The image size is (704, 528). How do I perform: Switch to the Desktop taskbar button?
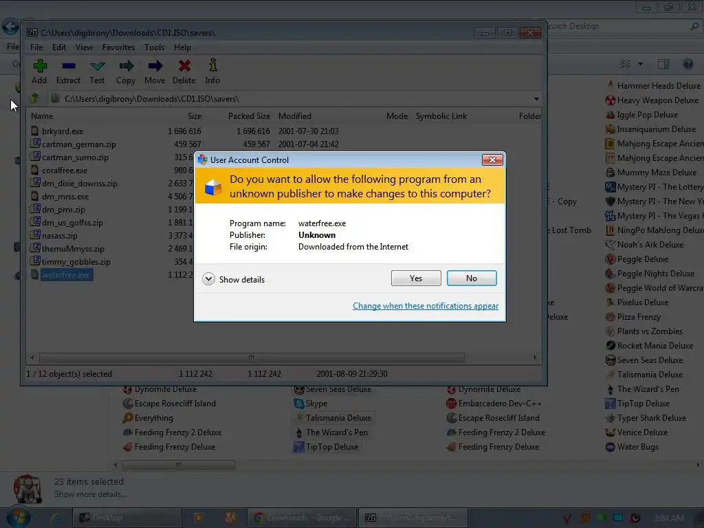[127, 518]
